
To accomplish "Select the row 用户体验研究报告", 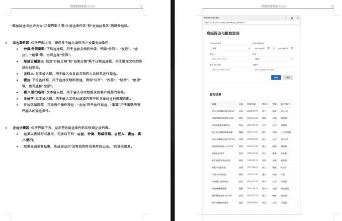I will (251, 203).
